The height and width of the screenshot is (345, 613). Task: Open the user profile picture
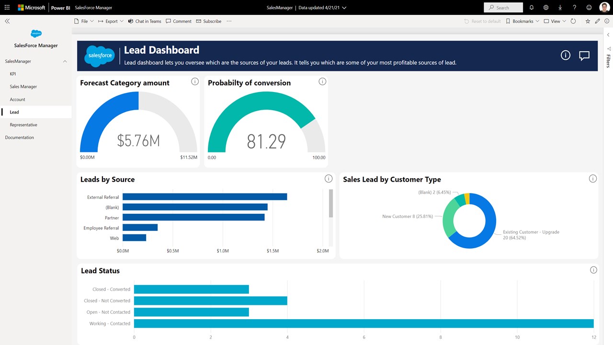pyautogui.click(x=604, y=8)
